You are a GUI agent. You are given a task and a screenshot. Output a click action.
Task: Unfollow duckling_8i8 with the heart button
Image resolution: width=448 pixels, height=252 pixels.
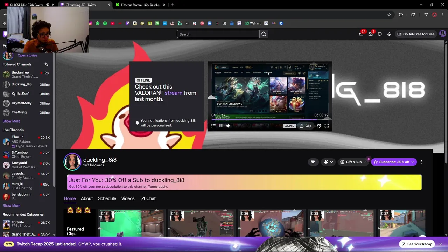(x=313, y=162)
